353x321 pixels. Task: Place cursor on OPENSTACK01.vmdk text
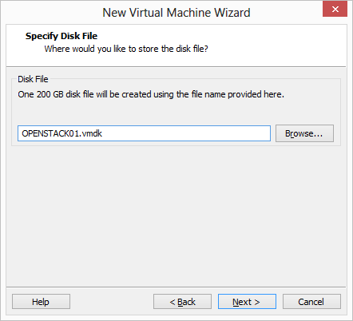tap(61, 133)
